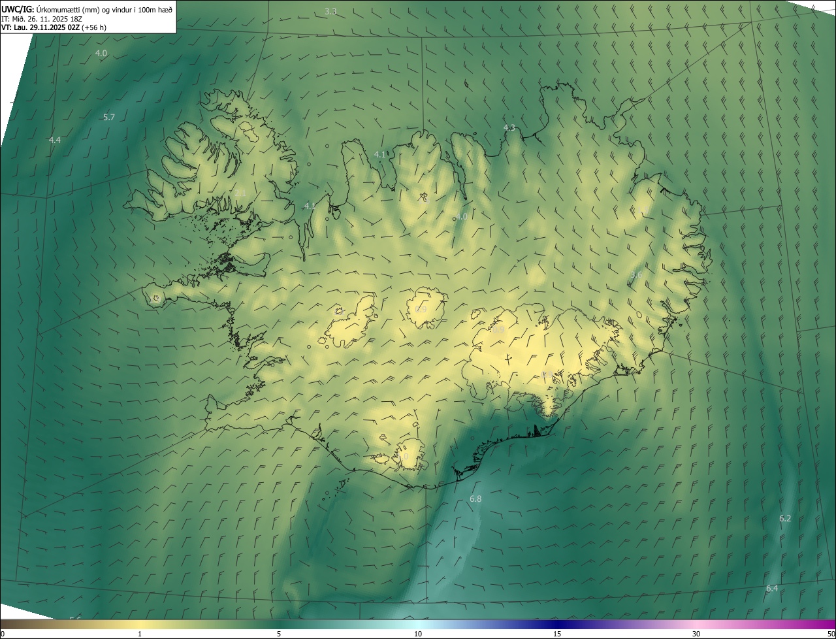
Task: Click the '30' tick label on the color scale
Action: click(696, 634)
